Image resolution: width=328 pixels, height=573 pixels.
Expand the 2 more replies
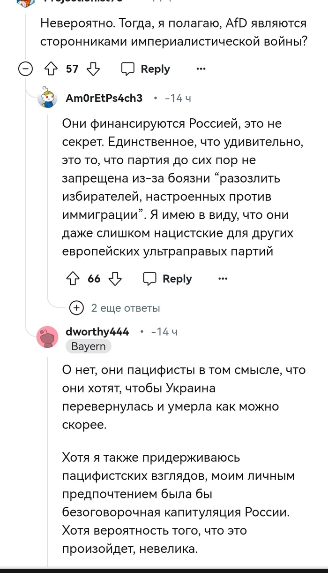pos(76,308)
